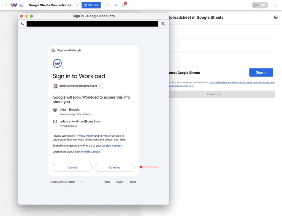Click the zoom magnifier in popup address bar
The width and height of the screenshot is (282, 216).
click(163, 24)
